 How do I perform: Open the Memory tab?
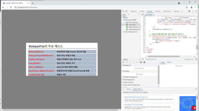click(177, 11)
